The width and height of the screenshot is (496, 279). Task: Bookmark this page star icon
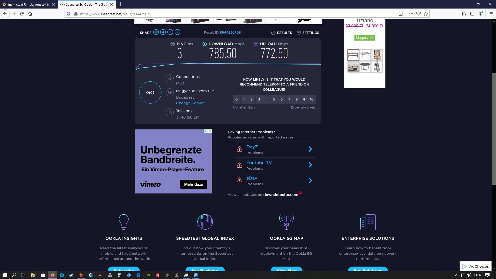pyautogui.click(x=426, y=14)
